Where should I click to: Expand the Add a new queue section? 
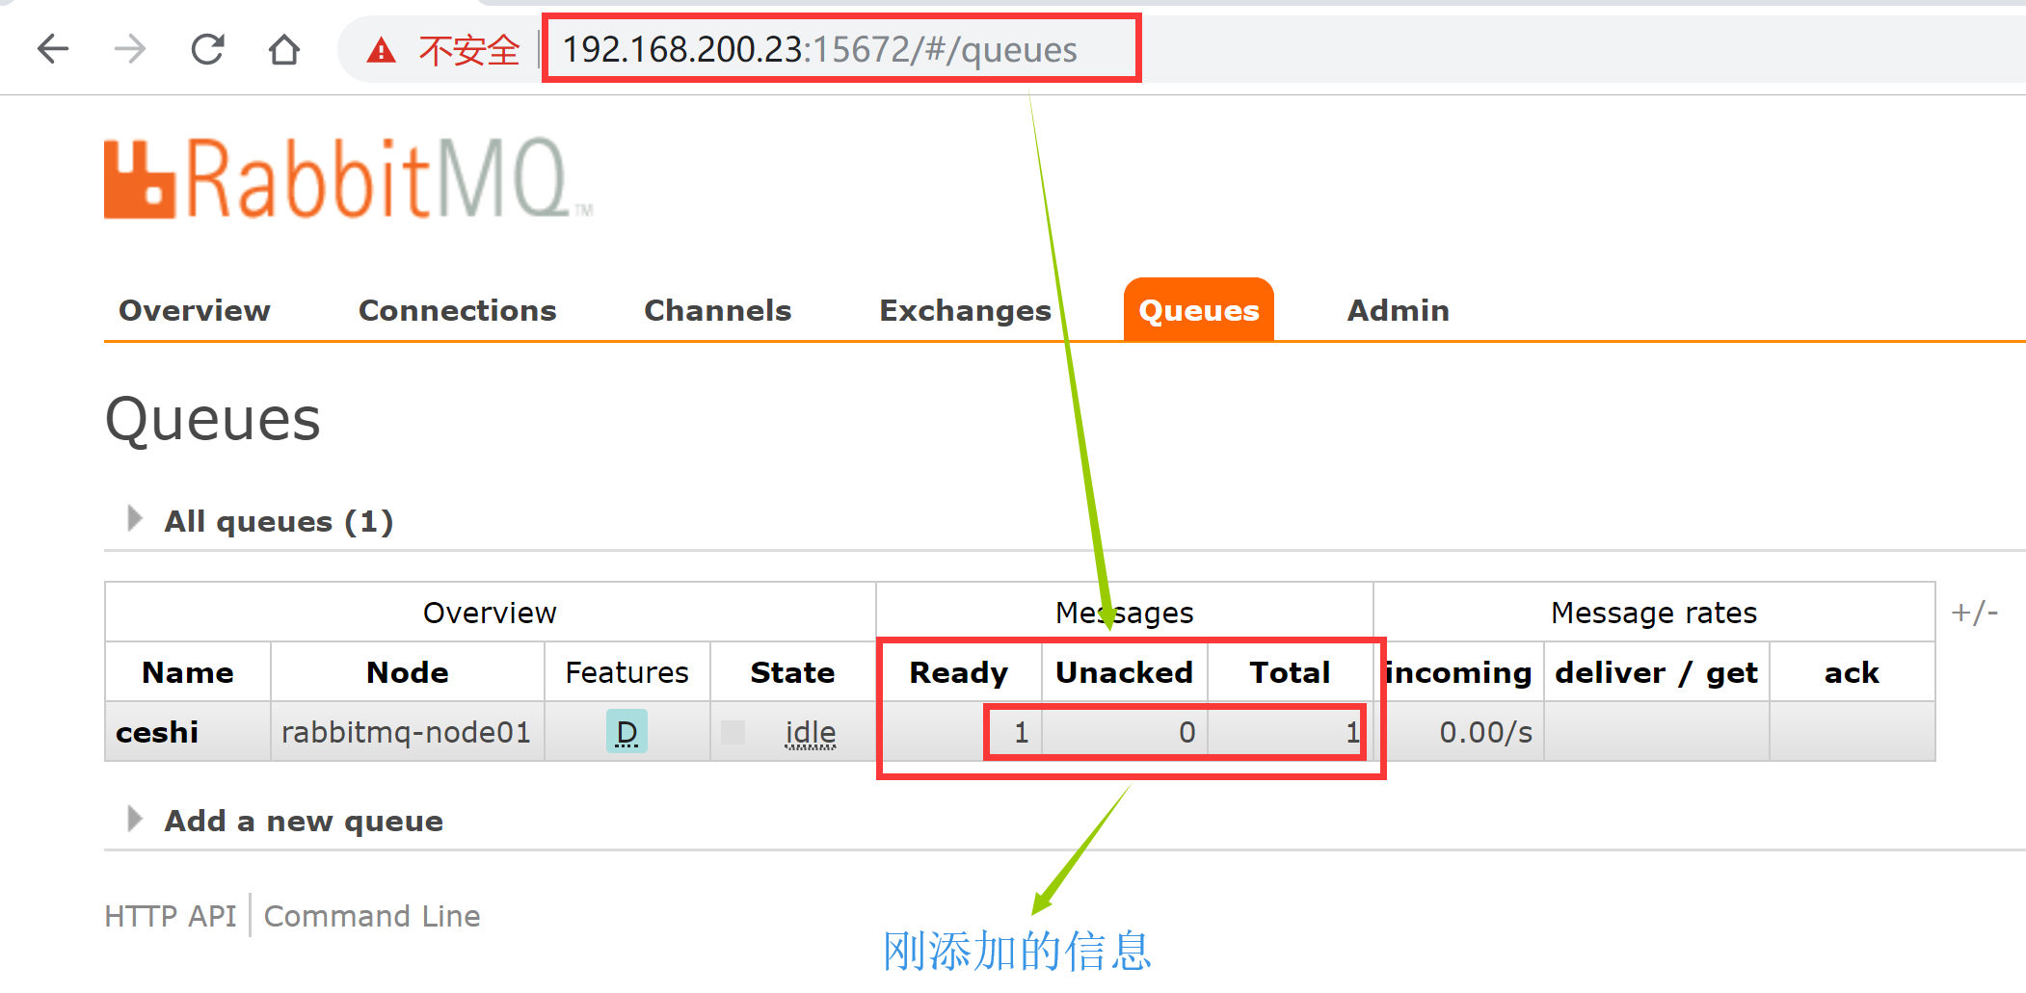tap(285, 821)
